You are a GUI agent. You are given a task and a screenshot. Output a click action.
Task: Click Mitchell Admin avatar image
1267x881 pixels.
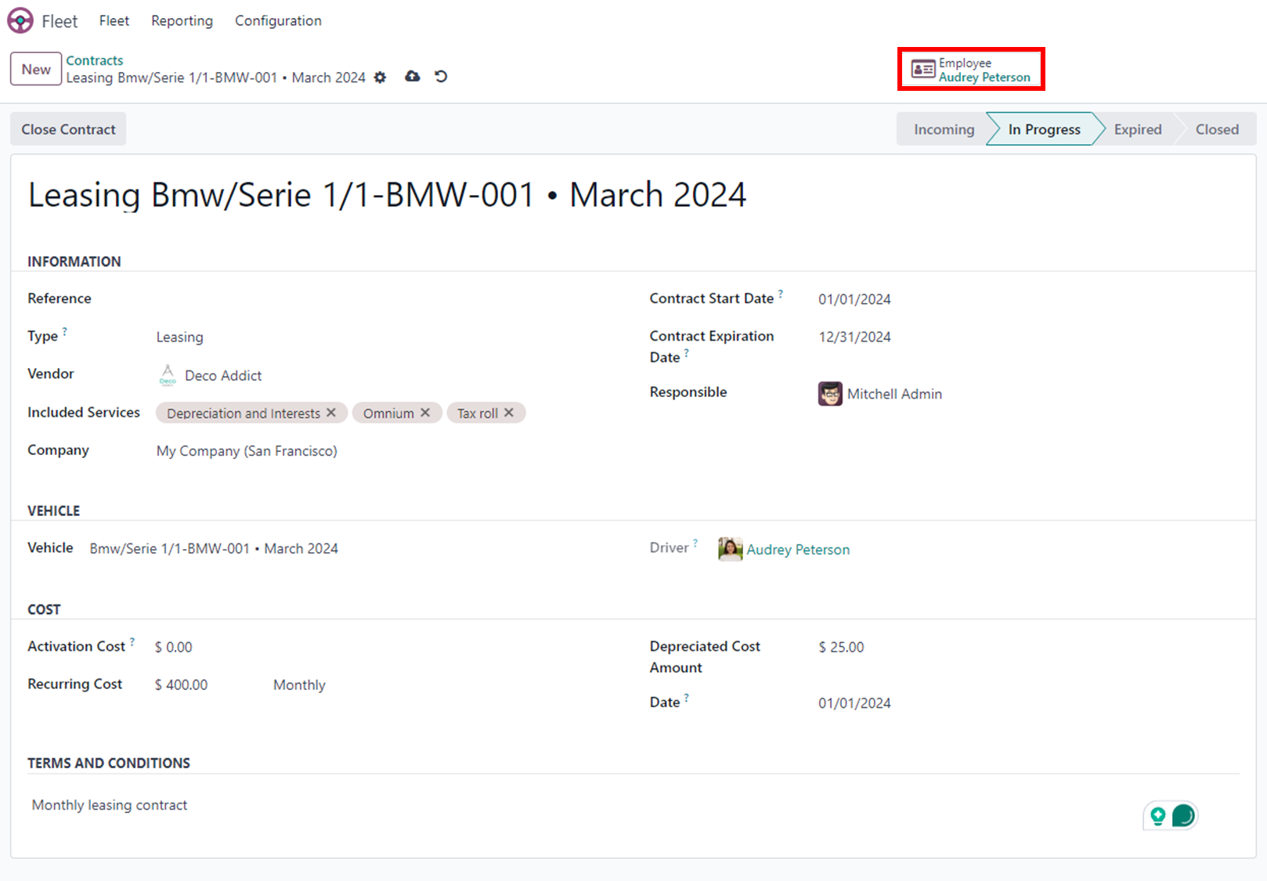[x=830, y=394]
